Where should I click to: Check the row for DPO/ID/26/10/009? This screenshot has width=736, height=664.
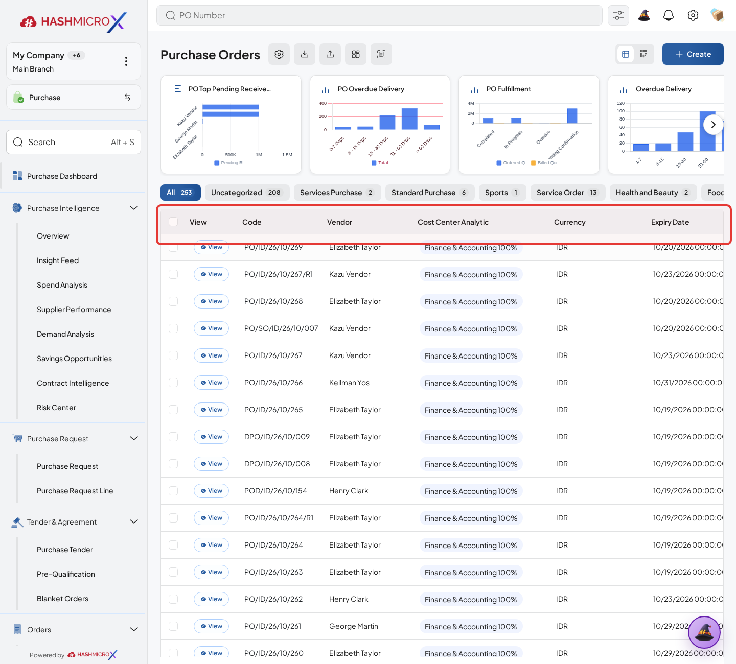pos(173,437)
